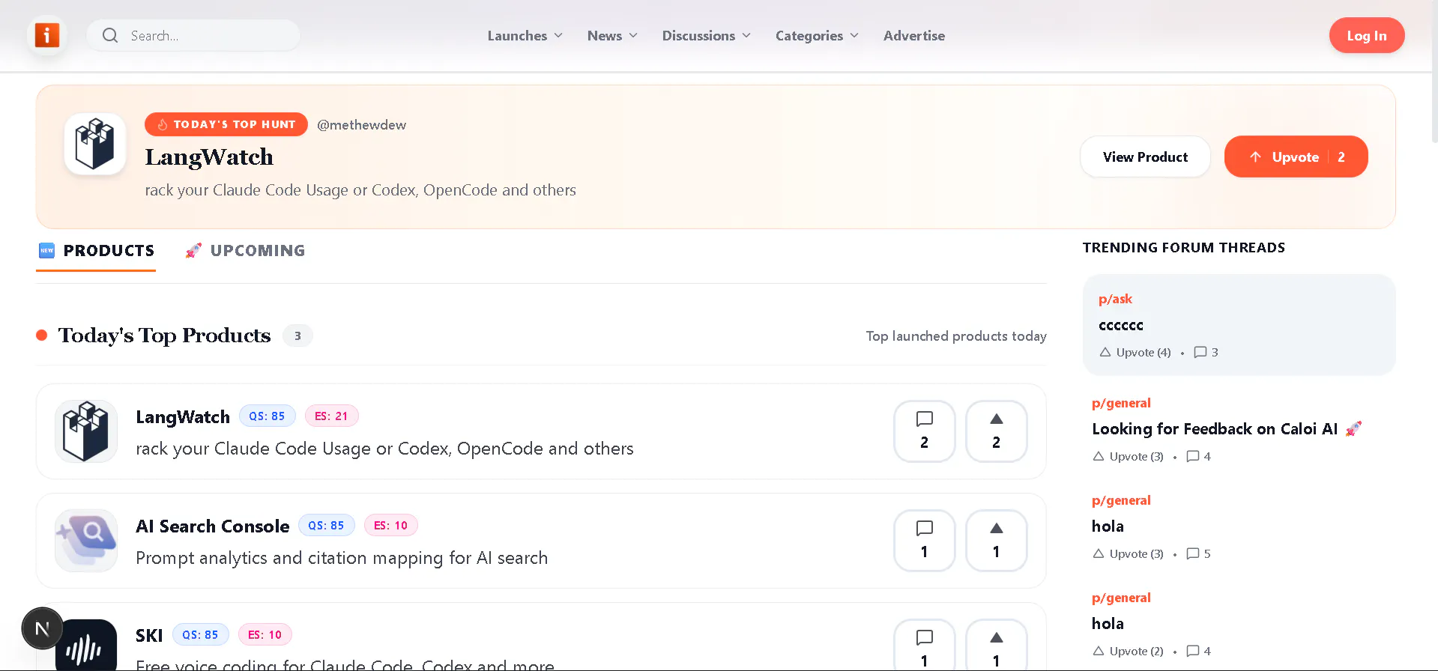
Task: Open the SKI product title
Action: [x=149, y=635]
